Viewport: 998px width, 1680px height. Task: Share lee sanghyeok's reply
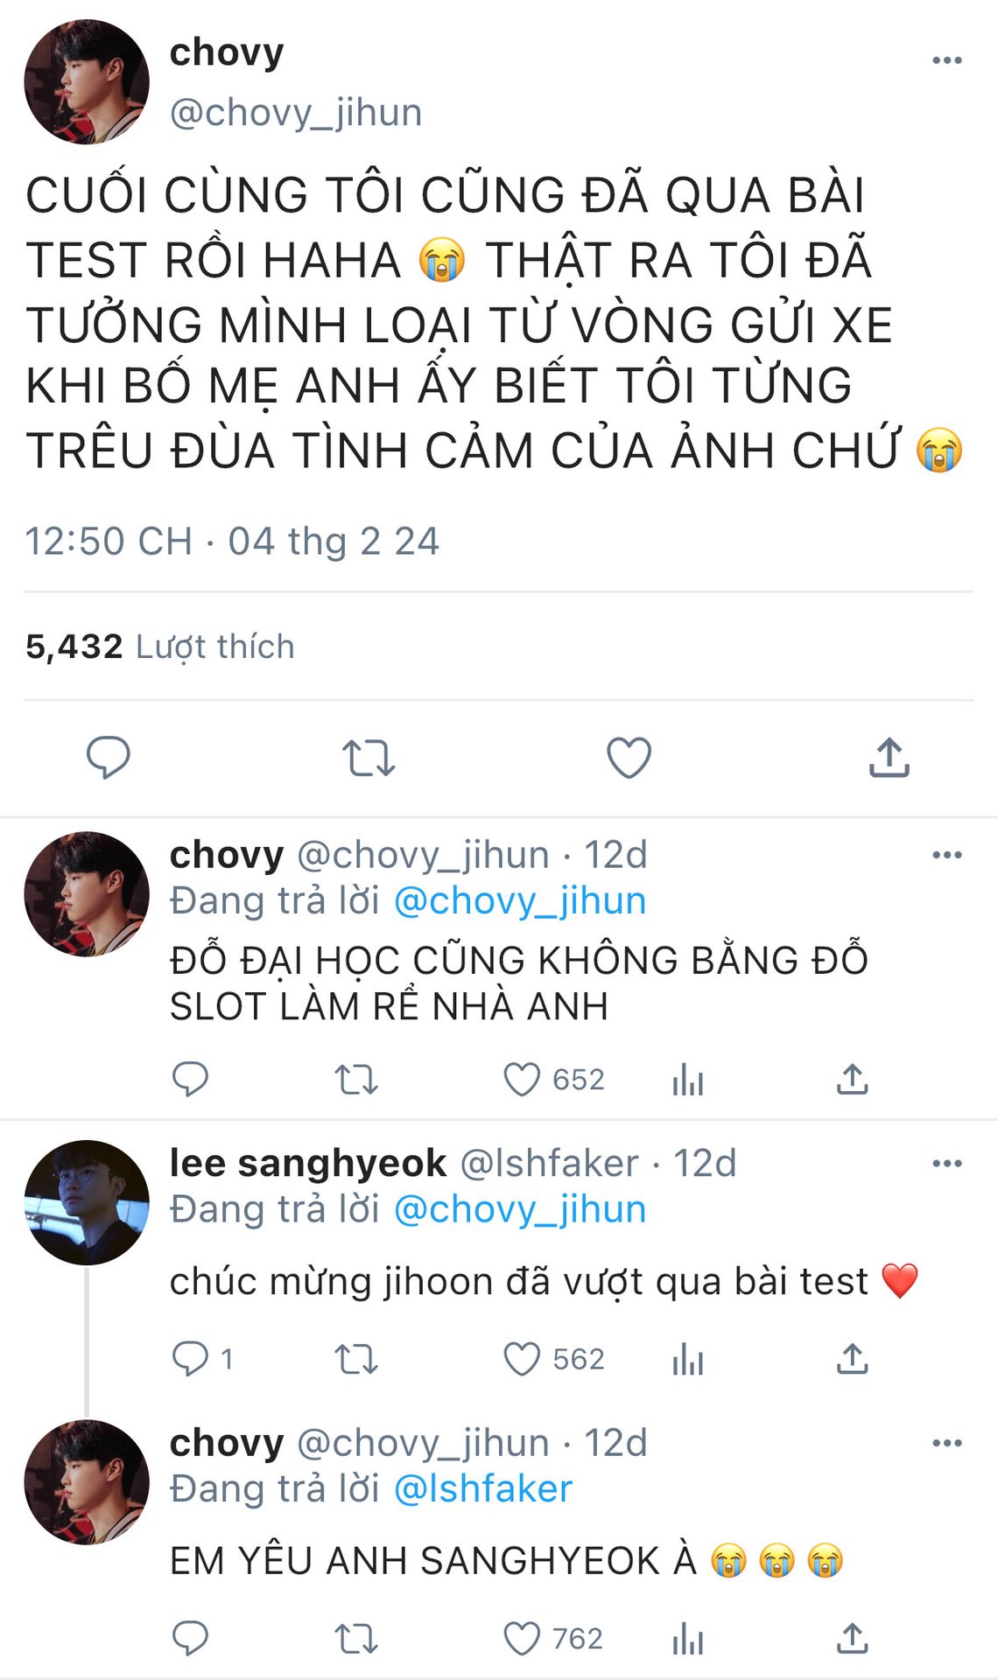click(x=852, y=1358)
